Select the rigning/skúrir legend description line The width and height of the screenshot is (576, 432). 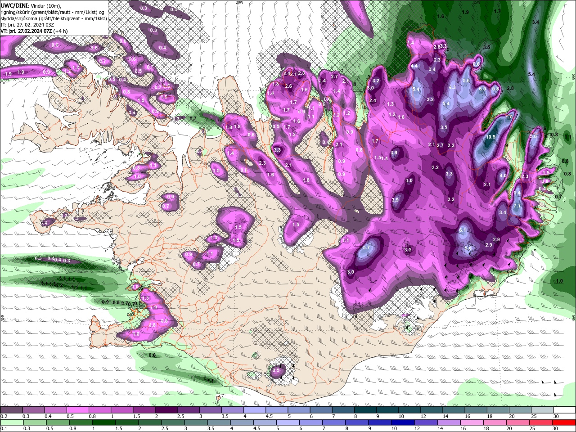53,12
